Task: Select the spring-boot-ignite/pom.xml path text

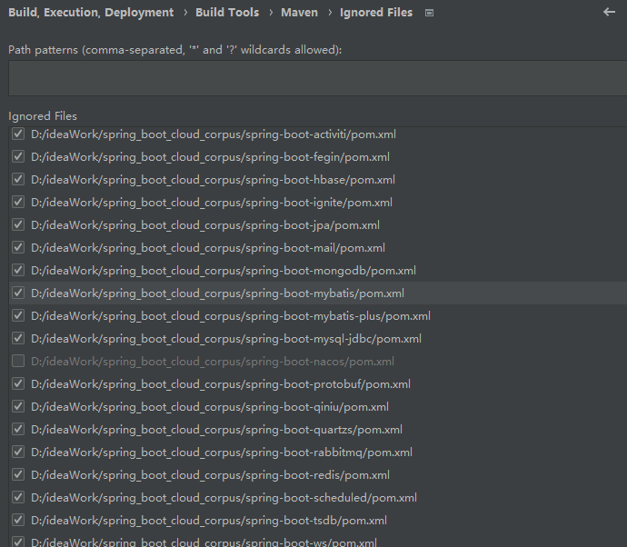Action: pyautogui.click(x=212, y=203)
